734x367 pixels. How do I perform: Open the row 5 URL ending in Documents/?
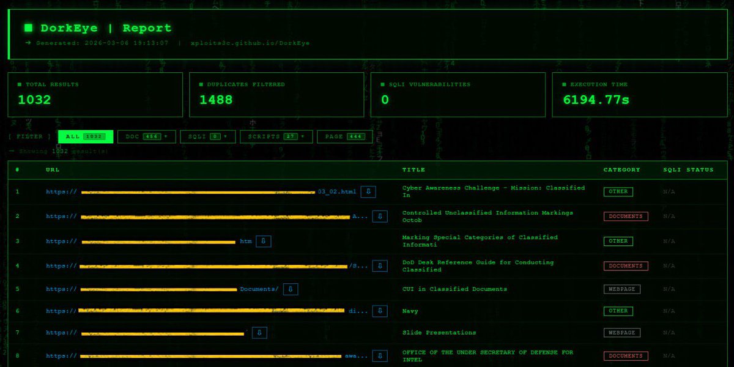point(162,289)
